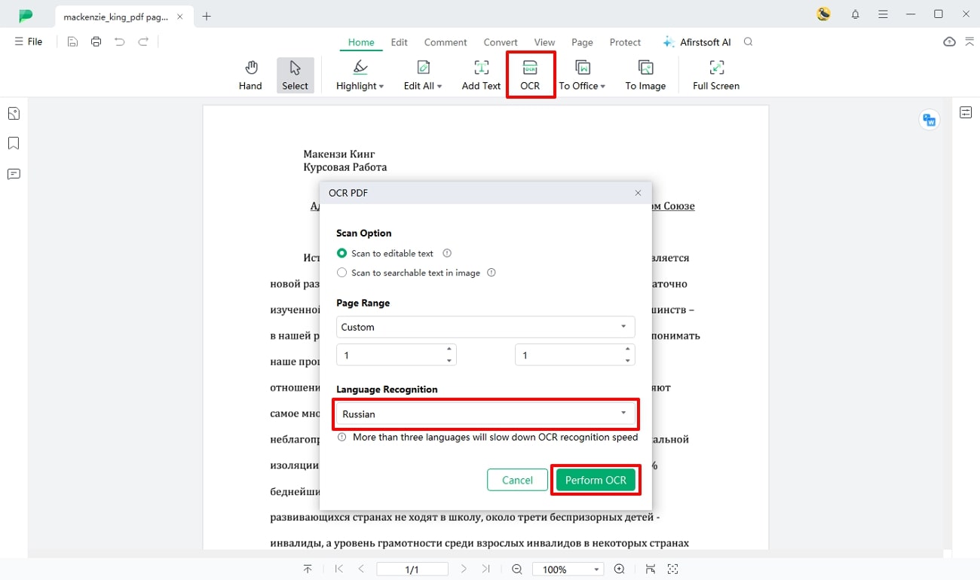Launch the OCR tool in toolbar
Viewport: 980px width, 580px height.
[x=530, y=75]
